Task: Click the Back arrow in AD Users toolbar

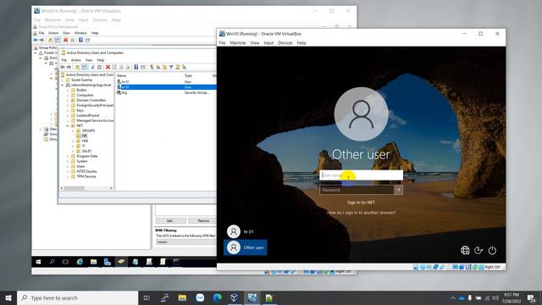Action: [63, 67]
